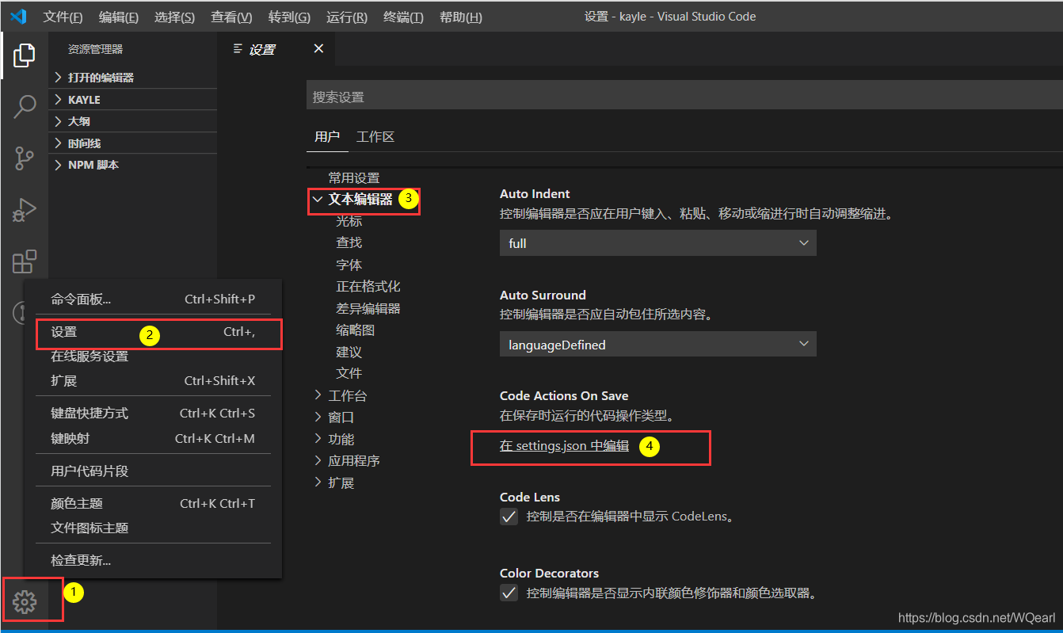This screenshot has height=633, width=1063.
Task: Choose 键映射 from the gear menu
Action: pos(153,439)
